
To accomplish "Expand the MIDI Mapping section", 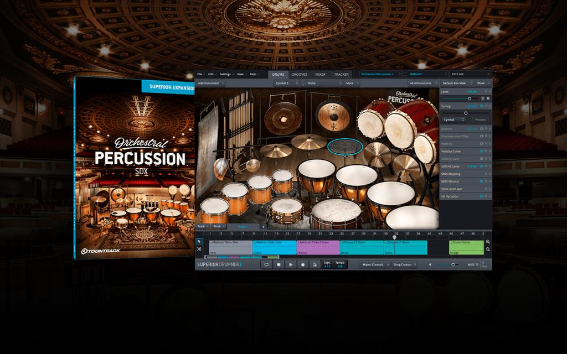I will 466,174.
